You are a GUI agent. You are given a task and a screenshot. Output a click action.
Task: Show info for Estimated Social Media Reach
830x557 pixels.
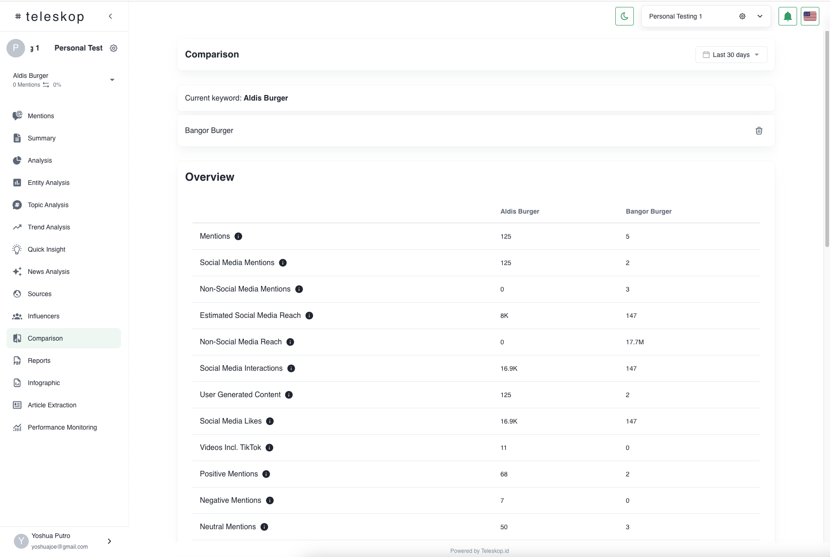(x=309, y=316)
